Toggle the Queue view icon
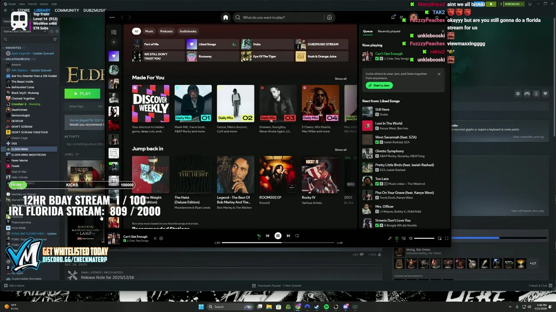 397,238
